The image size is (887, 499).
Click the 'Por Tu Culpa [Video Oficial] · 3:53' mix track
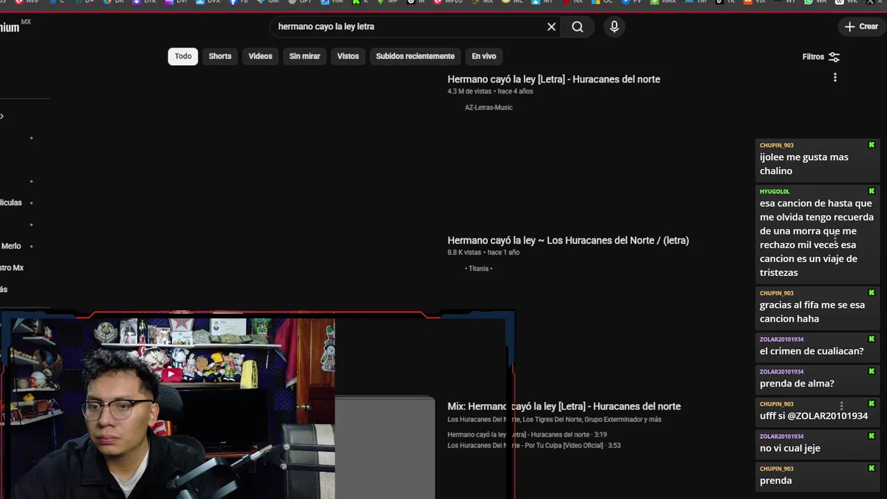[534, 446]
